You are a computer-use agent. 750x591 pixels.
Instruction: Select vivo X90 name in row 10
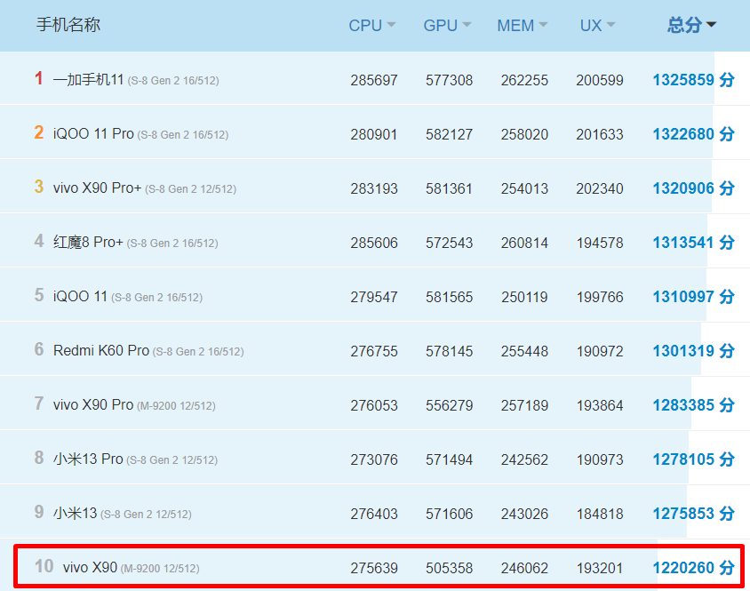coord(90,568)
